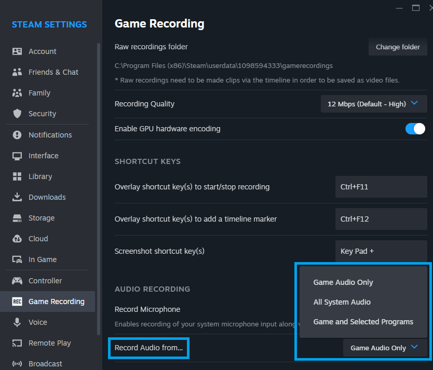The image size is (433, 370).
Task: Click the Key Pad + screenshot shortcut field
Action: [x=381, y=251]
